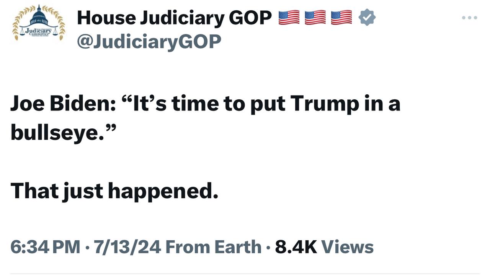Click the word Views in the tweet footer
Screen dimensions: 490x277
(x=347, y=247)
